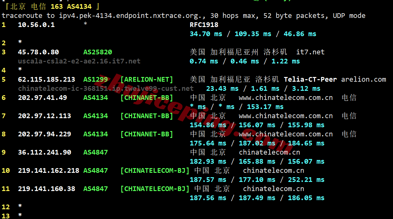The height and width of the screenshot is (219, 393).
Task: Select IP 202.97.94.229 at hop 8
Action: [x=44, y=134]
